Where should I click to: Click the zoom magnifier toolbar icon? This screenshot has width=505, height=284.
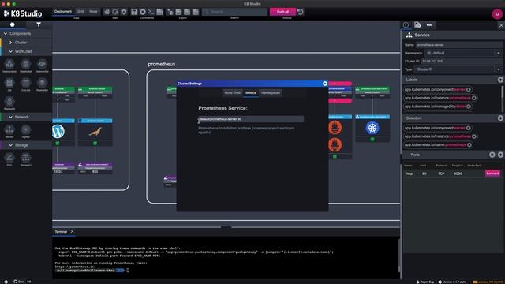click(x=115, y=12)
